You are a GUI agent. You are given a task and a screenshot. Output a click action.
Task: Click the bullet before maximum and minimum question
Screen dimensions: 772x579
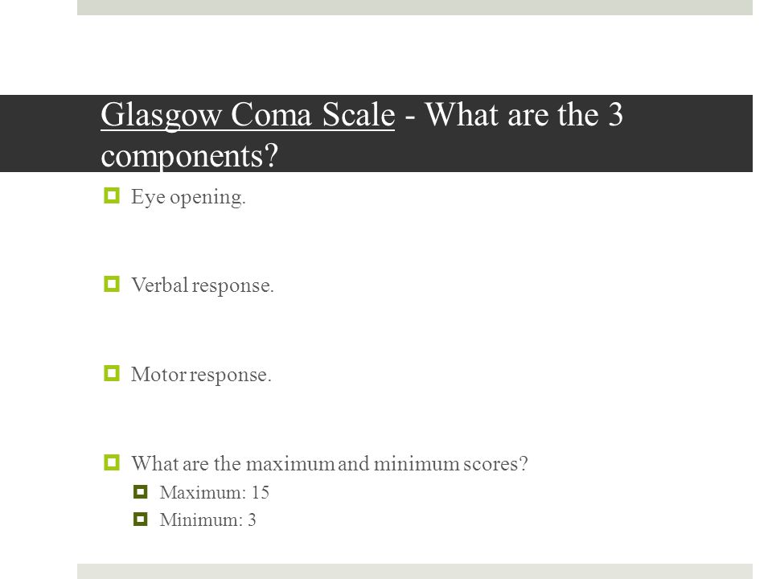[112, 462]
